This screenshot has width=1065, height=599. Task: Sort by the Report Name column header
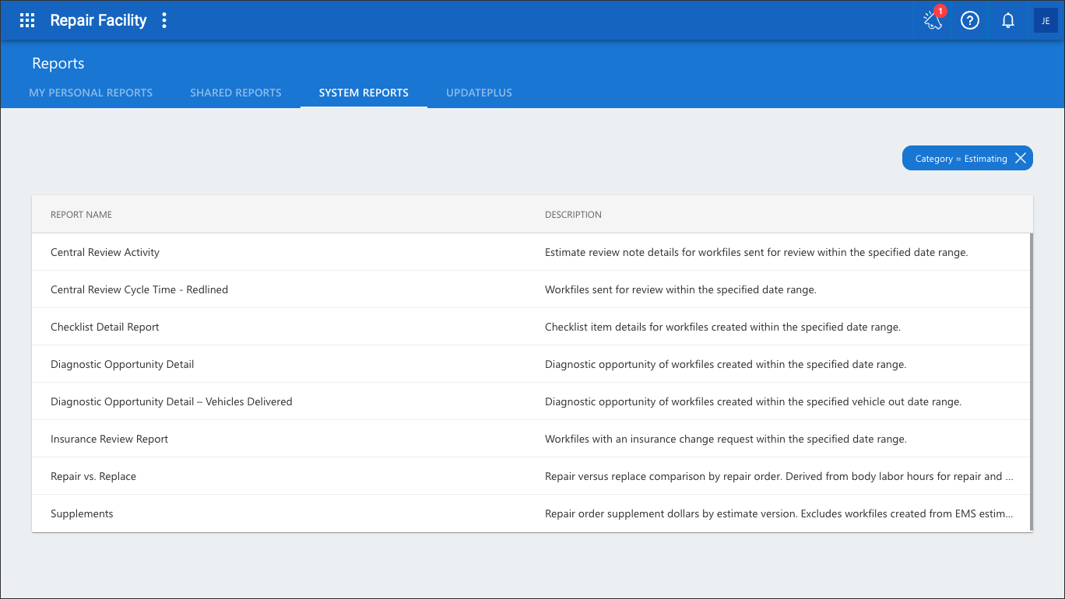(81, 215)
